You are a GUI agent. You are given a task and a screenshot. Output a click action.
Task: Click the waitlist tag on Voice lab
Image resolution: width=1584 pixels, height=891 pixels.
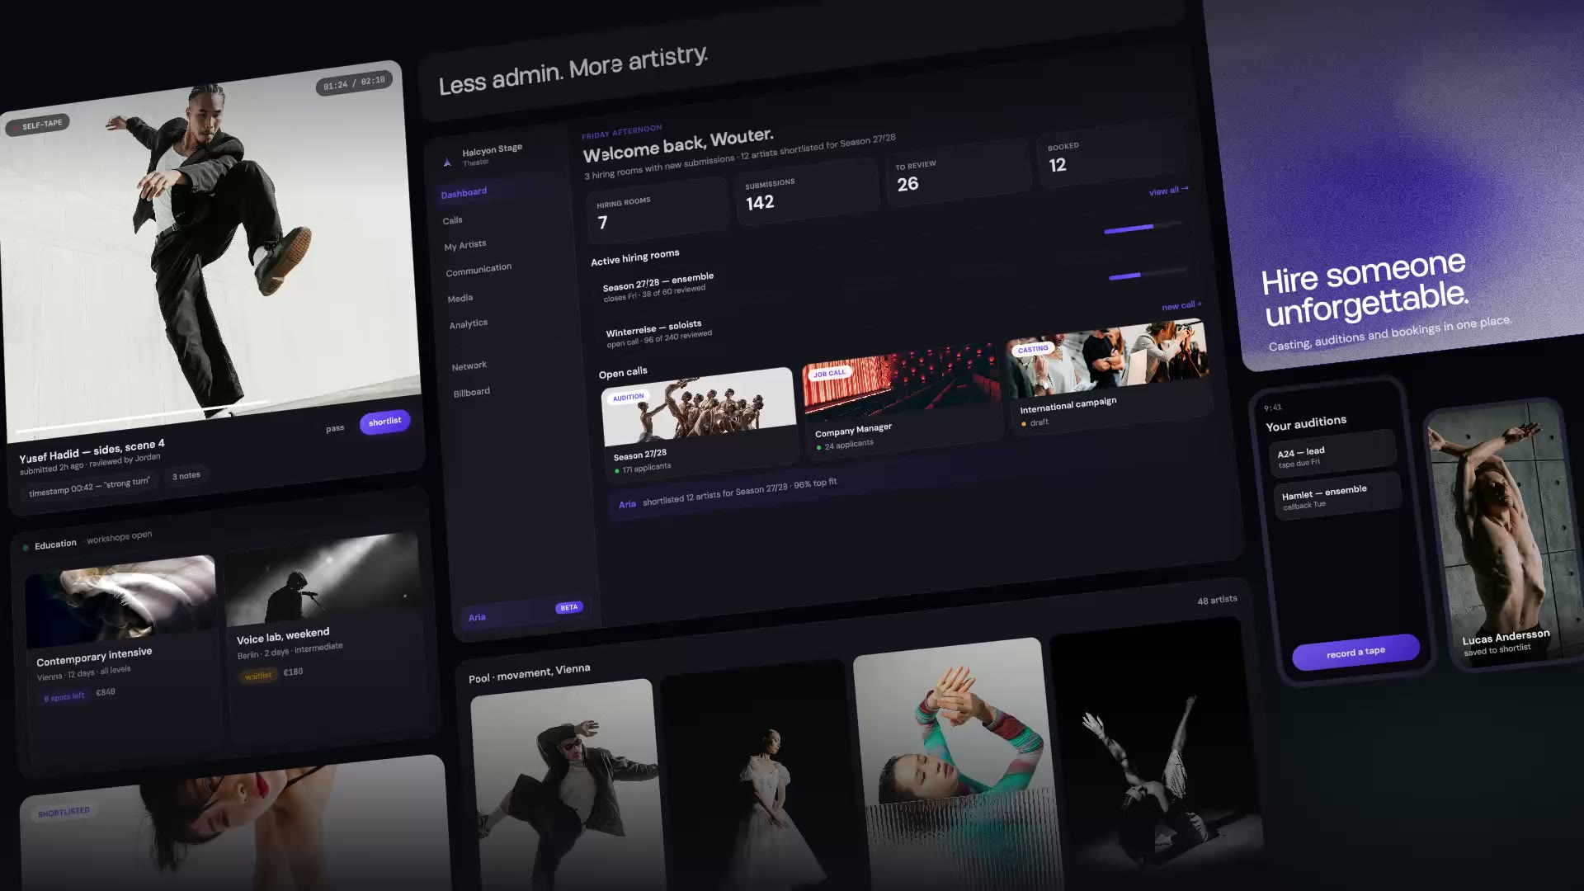257,676
